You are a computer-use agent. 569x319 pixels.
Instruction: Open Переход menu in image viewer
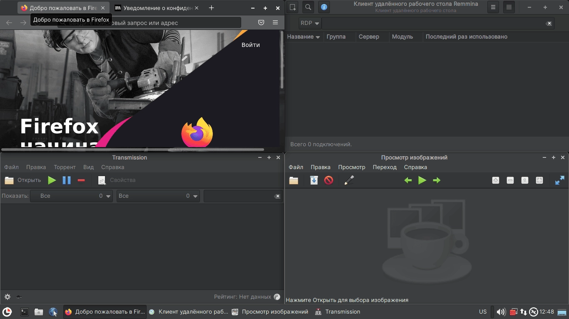(385, 167)
